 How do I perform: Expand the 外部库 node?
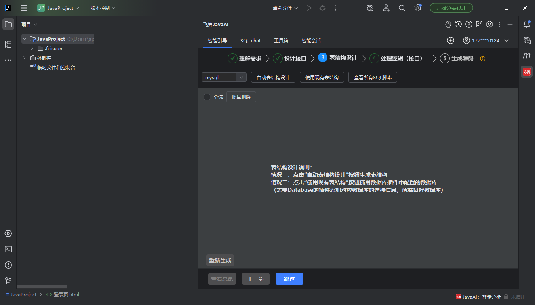pyautogui.click(x=25, y=58)
